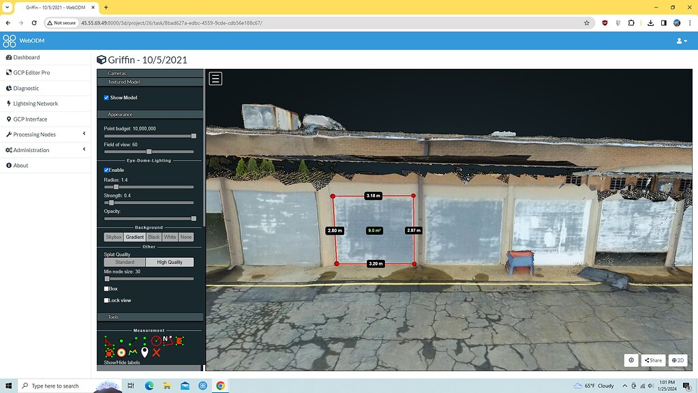Select the distance measurement tool
Screen dimensions: 698x393
pyautogui.click(x=133, y=340)
